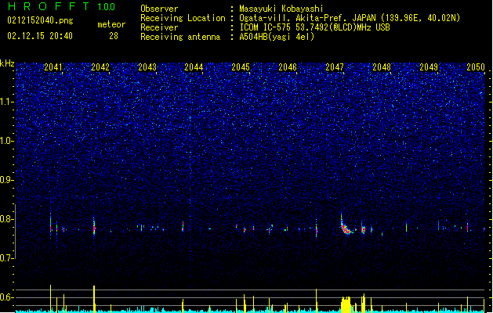
Task: Click the 2041 time marker
Action: coord(53,67)
